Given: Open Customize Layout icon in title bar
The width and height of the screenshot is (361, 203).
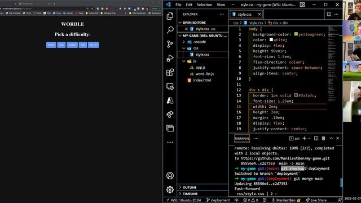Looking at the screenshot, I should tap(302, 5).
